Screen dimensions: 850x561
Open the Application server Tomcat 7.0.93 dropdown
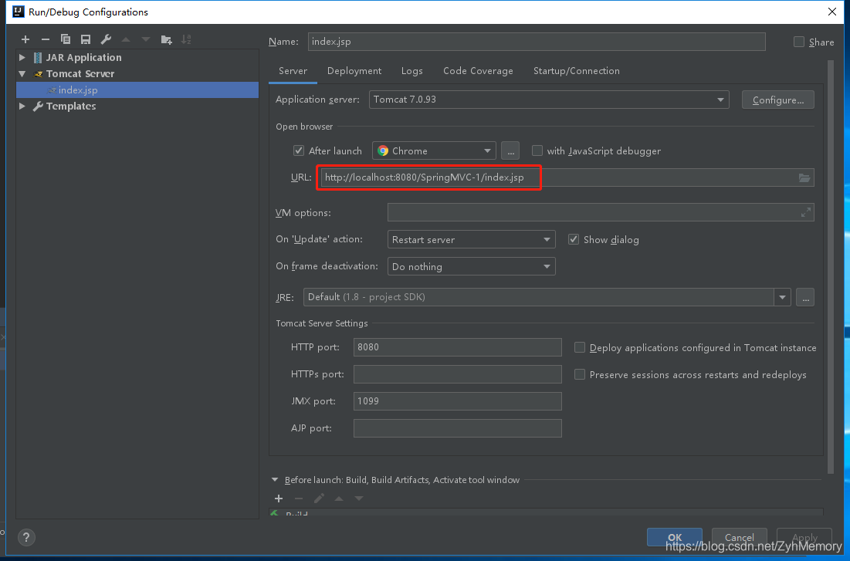coord(549,100)
